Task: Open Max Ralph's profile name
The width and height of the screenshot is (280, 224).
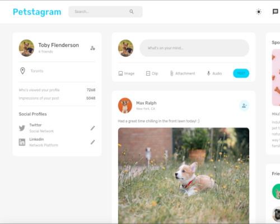Action: click(146, 103)
